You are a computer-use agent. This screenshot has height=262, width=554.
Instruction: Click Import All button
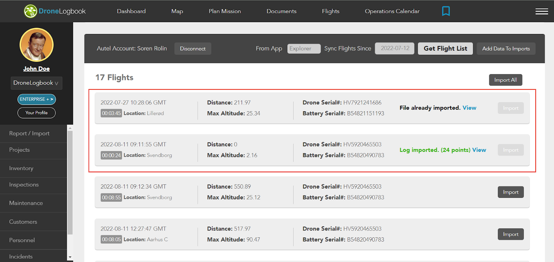(x=506, y=80)
